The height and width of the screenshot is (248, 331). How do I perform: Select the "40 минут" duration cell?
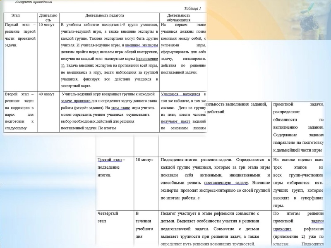[x=46, y=94]
